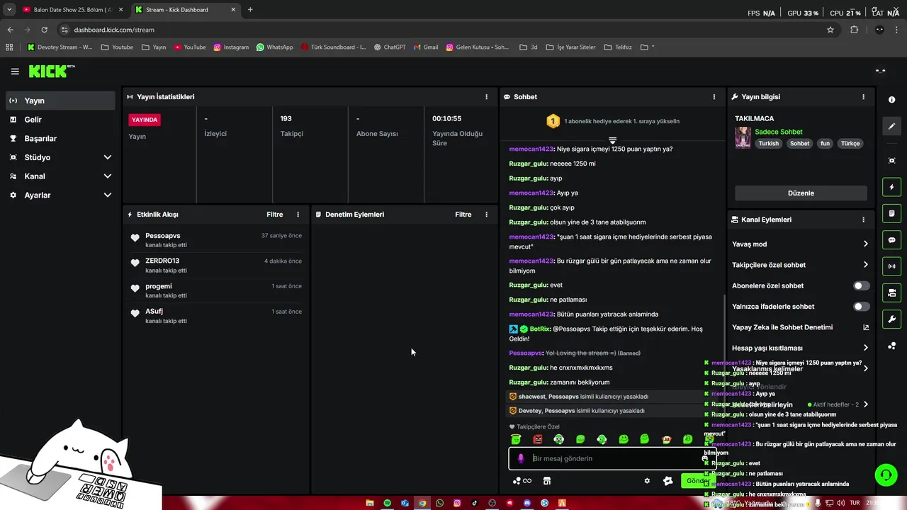Open Denetim Eylemleri three-dot menu
The image size is (907, 510).
point(486,215)
